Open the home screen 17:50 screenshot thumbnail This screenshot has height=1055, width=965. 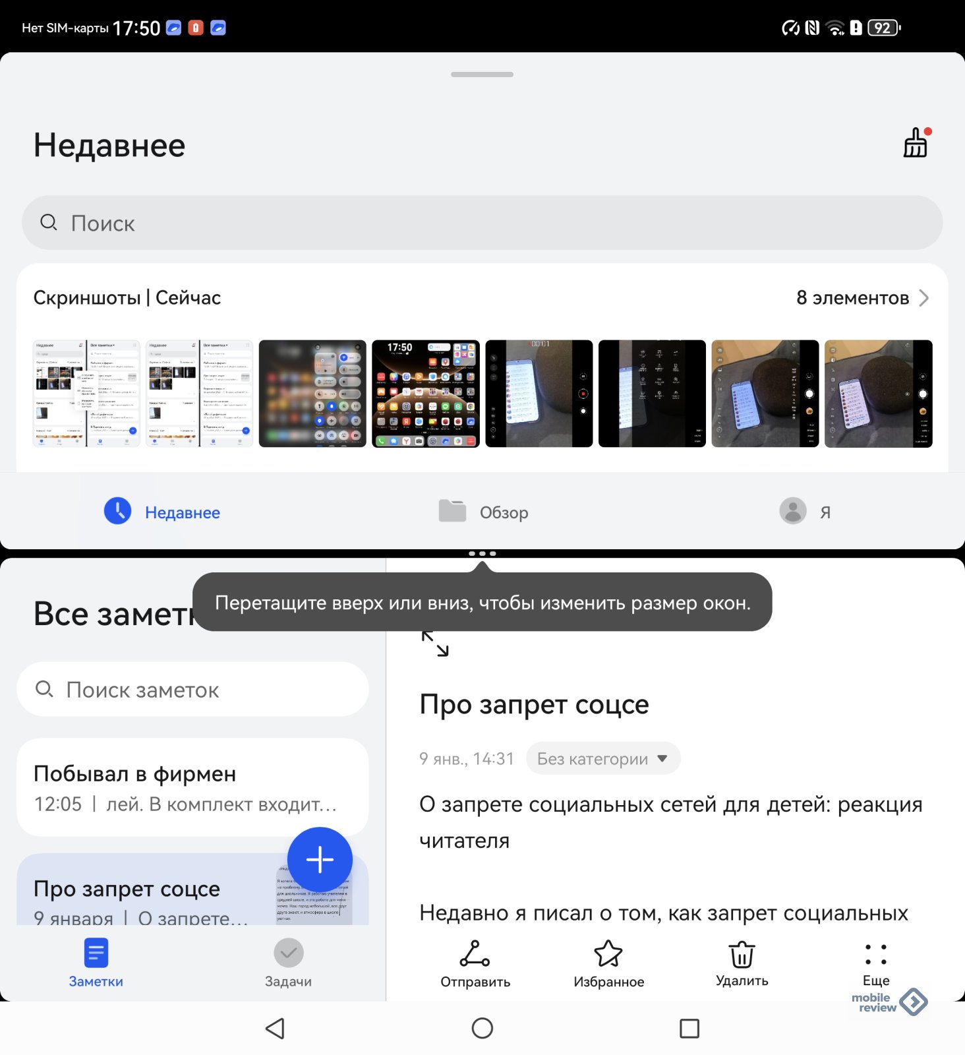(425, 394)
